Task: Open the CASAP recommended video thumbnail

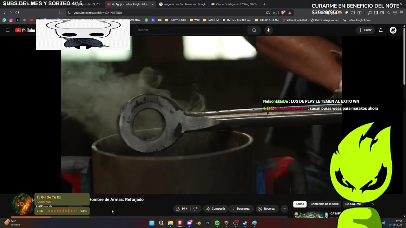Action: [x=311, y=215]
